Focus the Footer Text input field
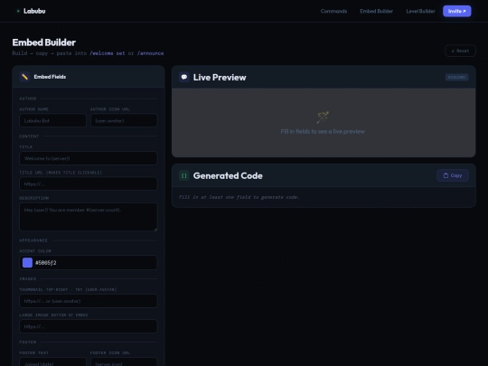The width and height of the screenshot is (488, 366). click(52, 362)
